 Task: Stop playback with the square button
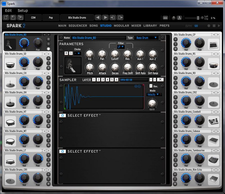pyautogui.click(x=214, y=26)
